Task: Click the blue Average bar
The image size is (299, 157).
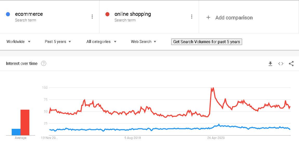Action: (x=16, y=131)
